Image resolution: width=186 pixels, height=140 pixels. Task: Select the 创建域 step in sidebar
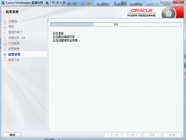pos(12,21)
